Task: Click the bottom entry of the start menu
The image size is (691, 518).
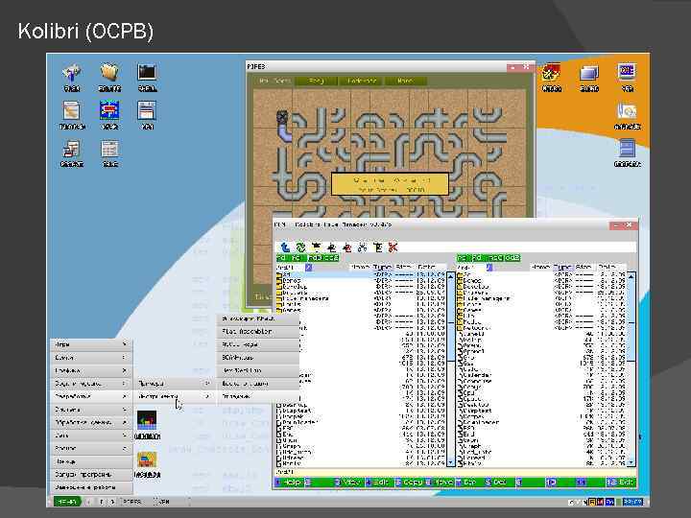Action: pyautogui.click(x=92, y=487)
